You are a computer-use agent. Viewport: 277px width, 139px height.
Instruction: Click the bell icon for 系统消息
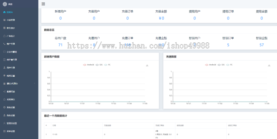pyautogui.click(x=4, y=99)
